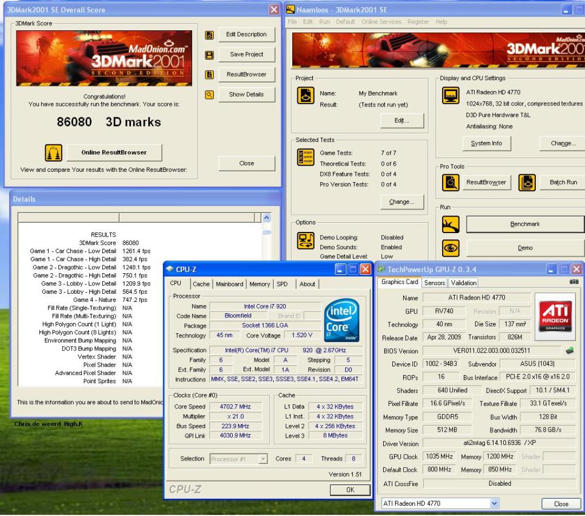Switch to the Memory tab in CPU-Z
This screenshot has width=585, height=516.
pyautogui.click(x=260, y=284)
